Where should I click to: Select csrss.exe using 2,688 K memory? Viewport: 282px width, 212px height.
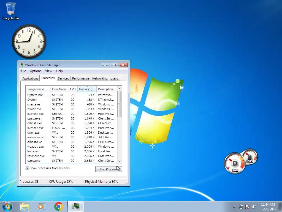click(71, 160)
